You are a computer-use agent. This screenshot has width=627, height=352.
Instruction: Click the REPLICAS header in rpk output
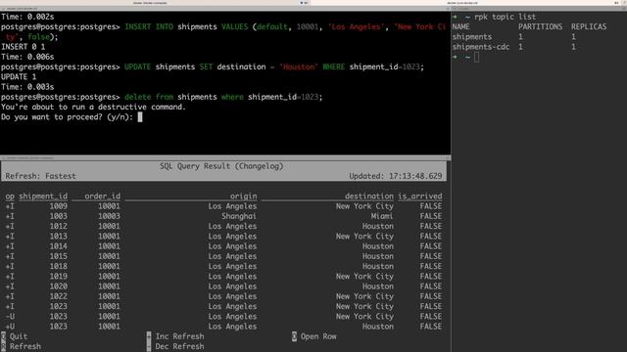[x=589, y=26]
